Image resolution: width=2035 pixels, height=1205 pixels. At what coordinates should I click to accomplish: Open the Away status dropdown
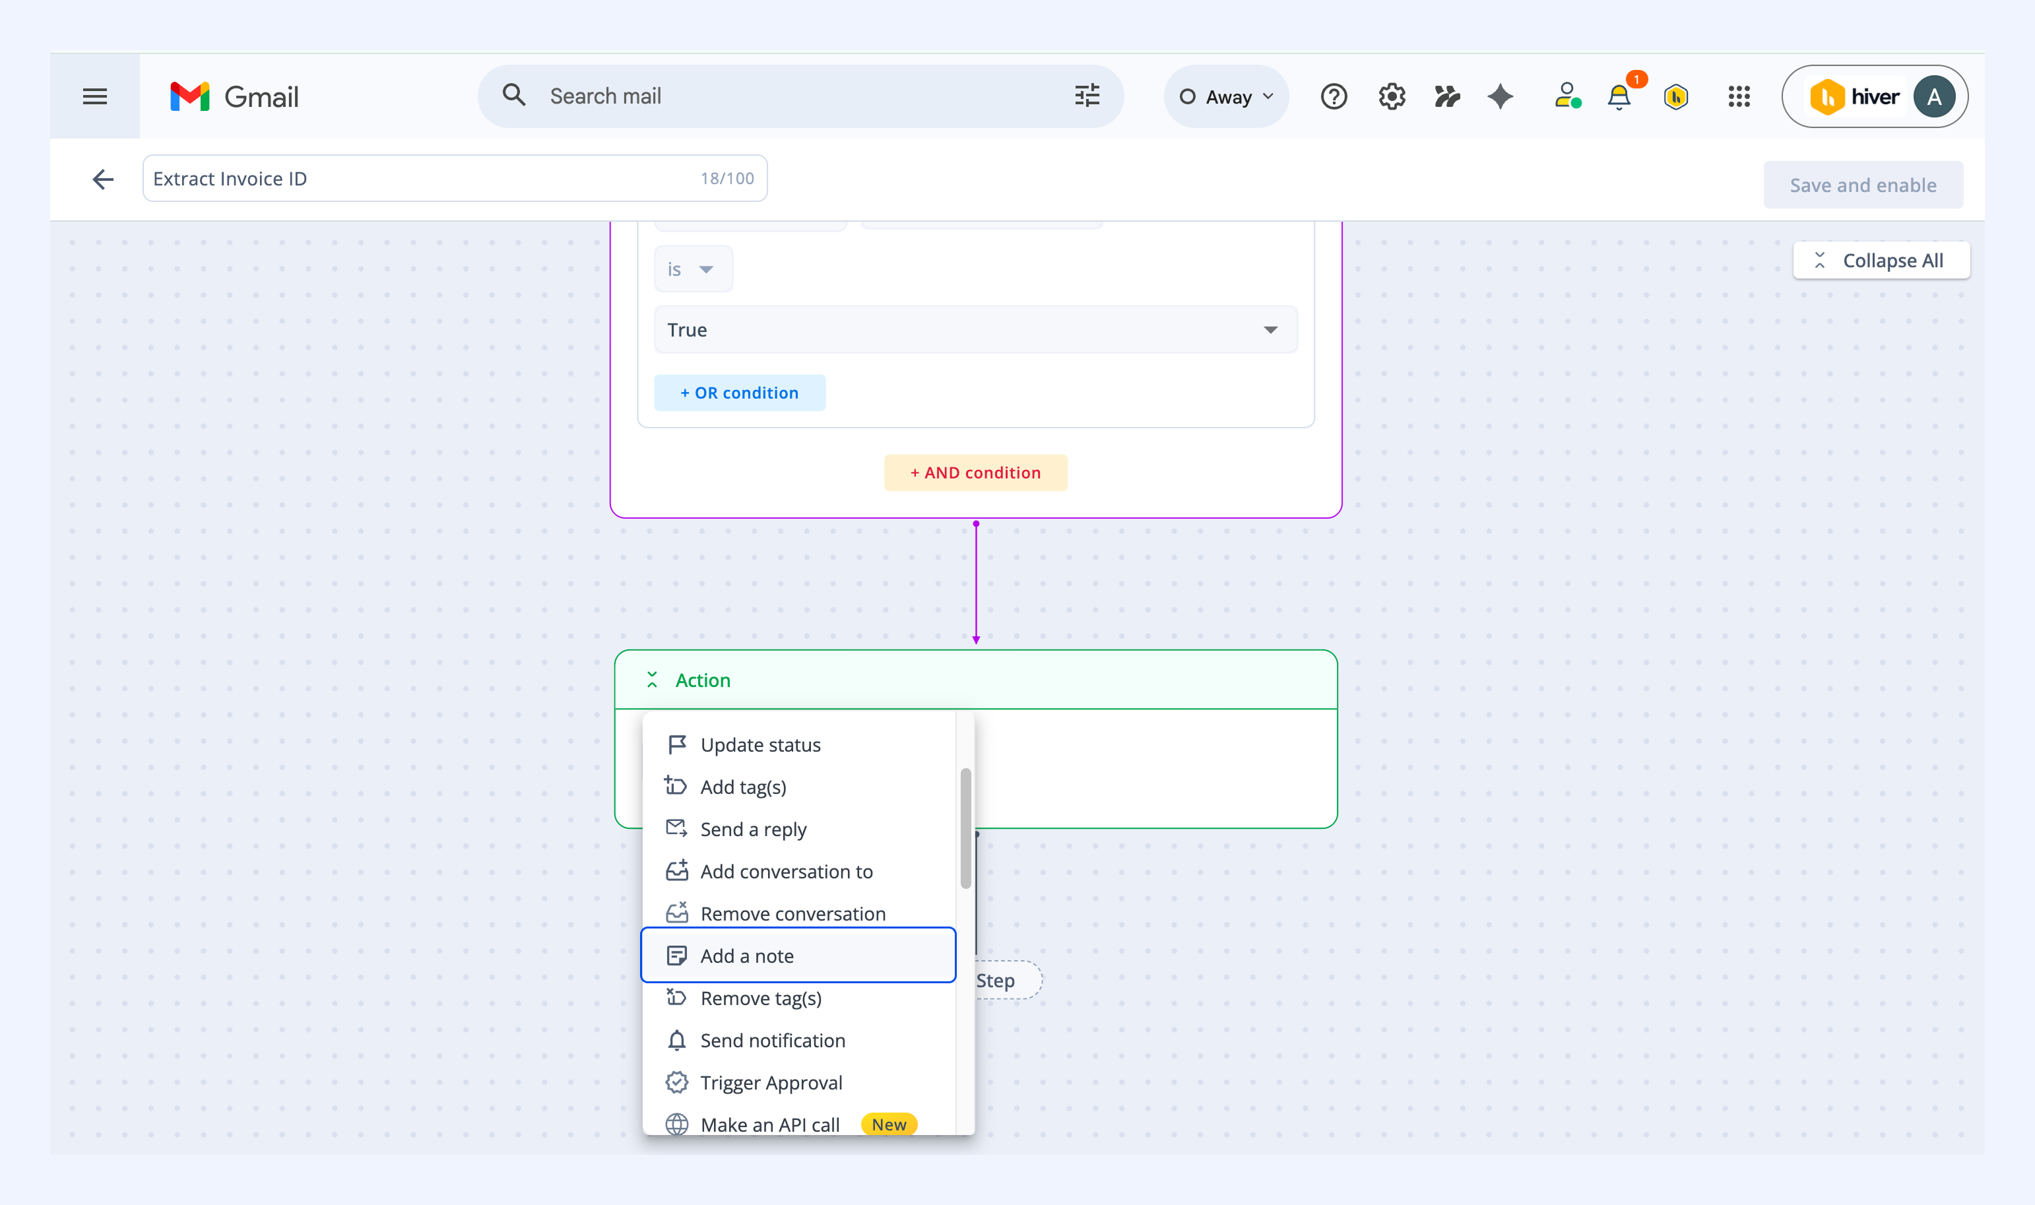(x=1226, y=96)
